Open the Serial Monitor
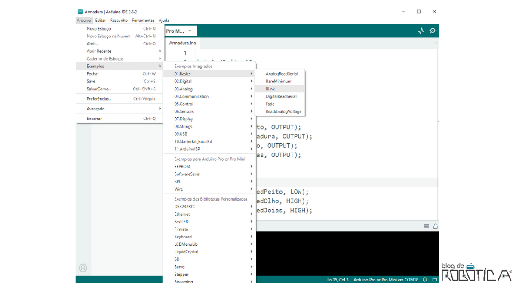The image size is (516, 290). click(x=433, y=31)
